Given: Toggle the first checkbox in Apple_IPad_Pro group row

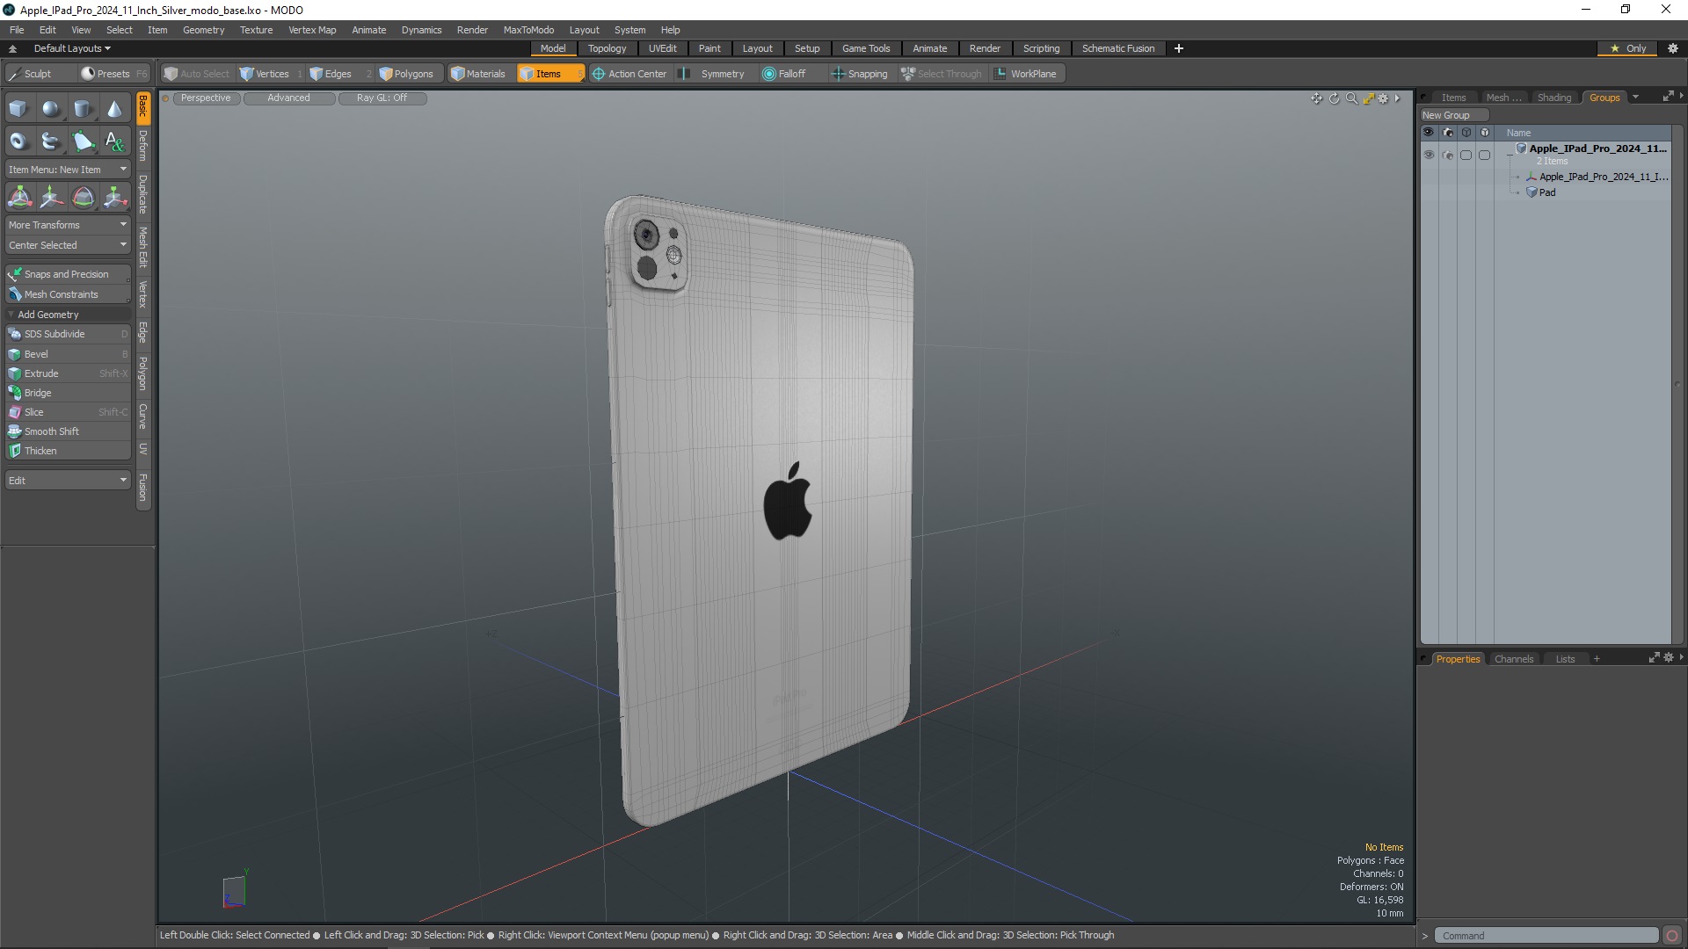Looking at the screenshot, I should coord(1466,155).
